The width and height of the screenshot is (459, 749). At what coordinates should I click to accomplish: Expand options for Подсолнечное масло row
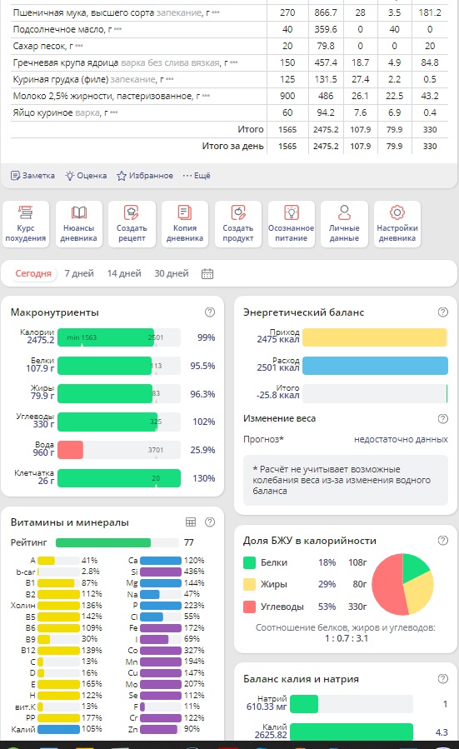(x=118, y=30)
